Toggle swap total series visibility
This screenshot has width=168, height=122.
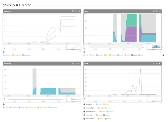(53, 107)
